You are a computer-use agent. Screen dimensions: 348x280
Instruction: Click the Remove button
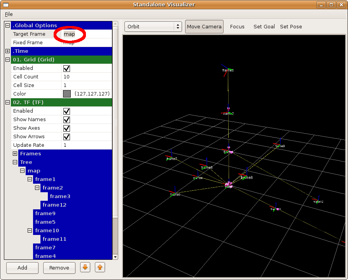click(x=59, y=268)
